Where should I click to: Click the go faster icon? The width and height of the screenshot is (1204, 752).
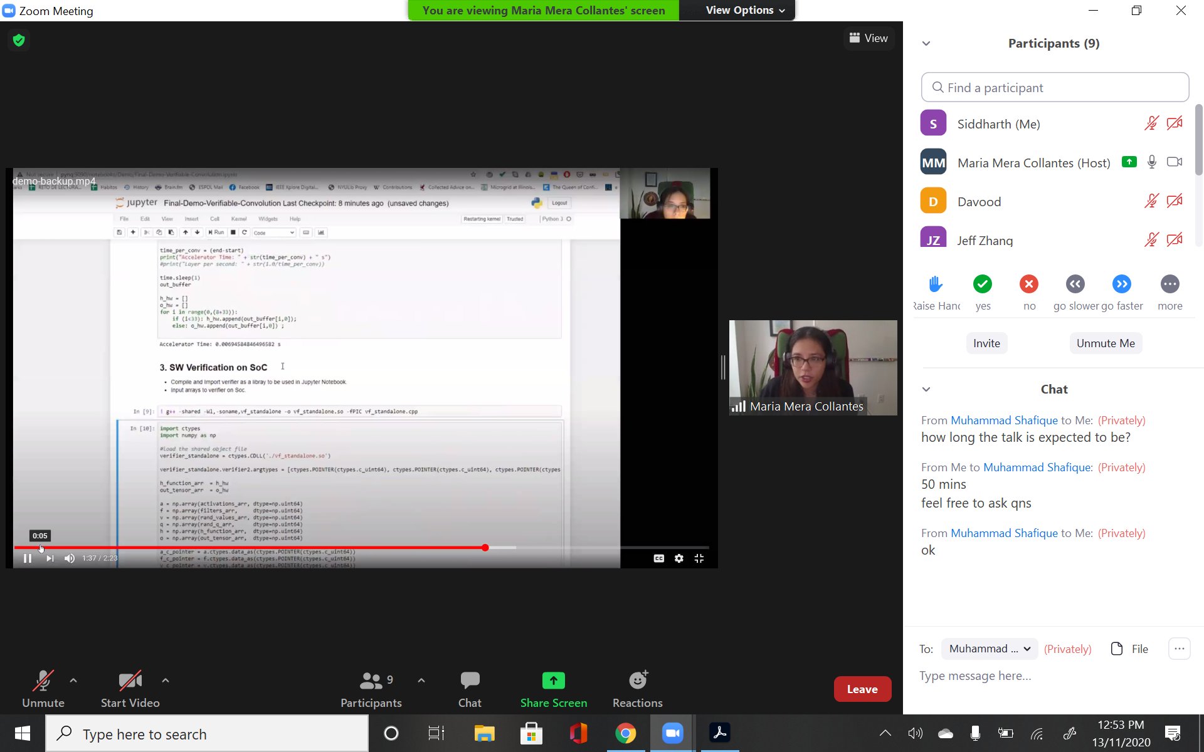pos(1121,285)
